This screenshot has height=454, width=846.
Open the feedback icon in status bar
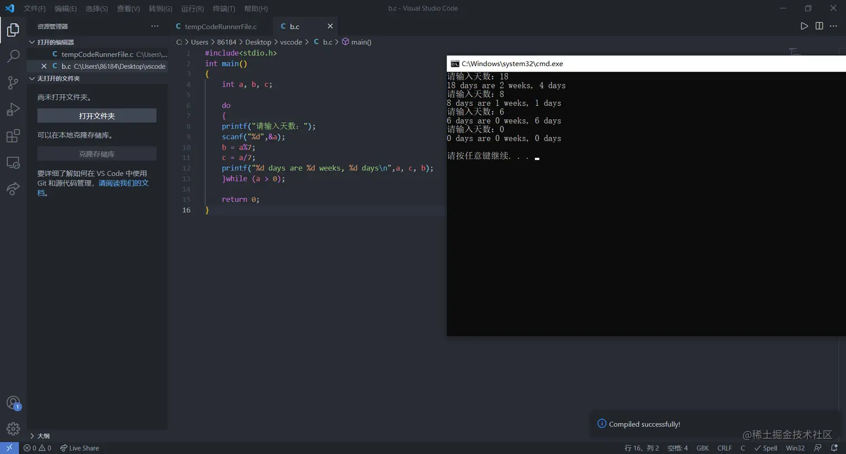(x=818, y=448)
